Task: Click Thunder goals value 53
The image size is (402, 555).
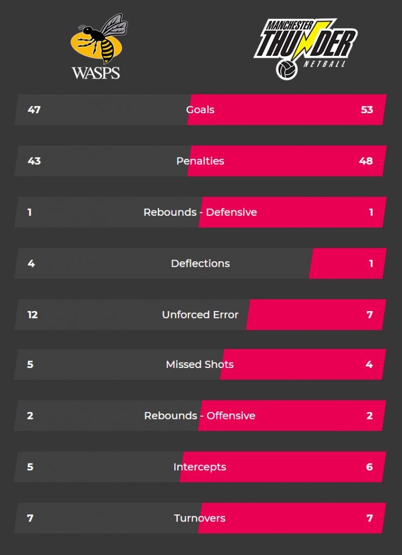Action: click(x=367, y=109)
